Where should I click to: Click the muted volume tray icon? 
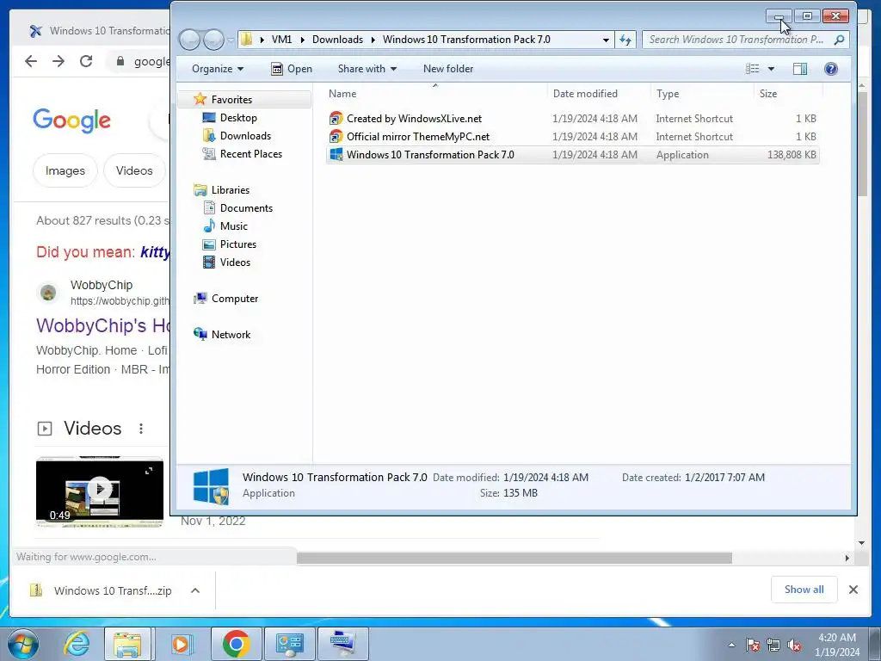794,646
